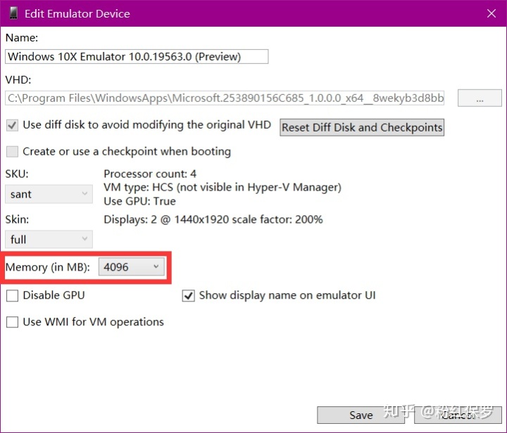This screenshot has width=507, height=433.
Task: Open the SKU dropdown showing "sant"
Action: click(49, 194)
